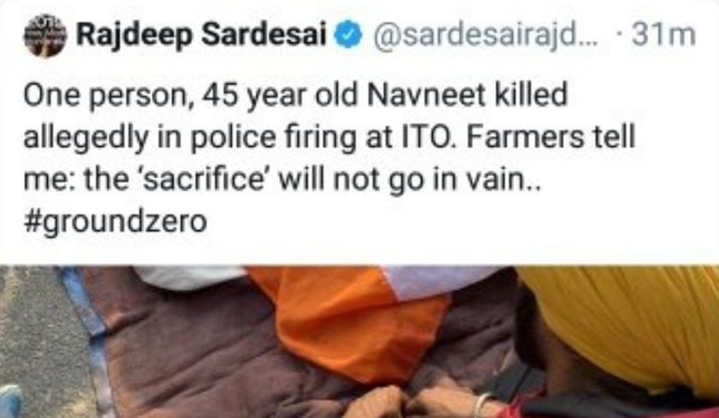Open Rajdeep Sardesai's profile avatar

[x=45, y=35]
